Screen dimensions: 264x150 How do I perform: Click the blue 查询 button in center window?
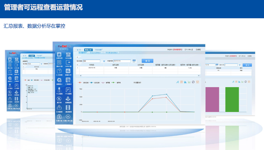click(x=147, y=61)
